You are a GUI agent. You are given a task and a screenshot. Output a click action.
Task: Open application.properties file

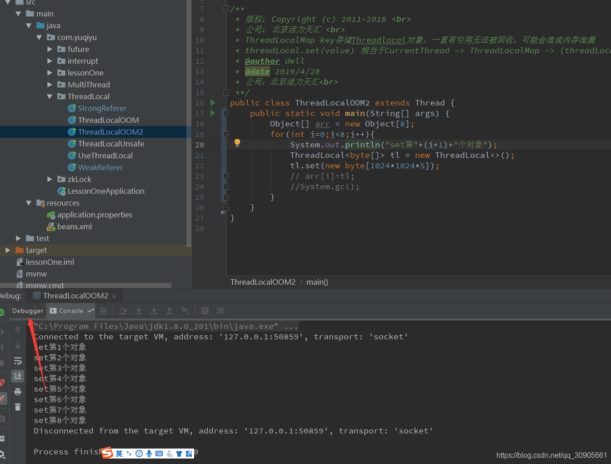(x=95, y=215)
